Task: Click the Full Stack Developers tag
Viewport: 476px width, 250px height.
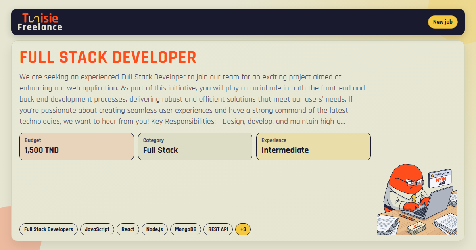Action: pyautogui.click(x=48, y=229)
